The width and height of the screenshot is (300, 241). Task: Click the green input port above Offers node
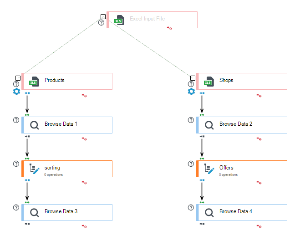[202, 159]
